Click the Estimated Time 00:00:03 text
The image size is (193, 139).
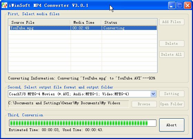[34, 130]
